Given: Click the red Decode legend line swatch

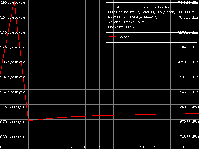Looking at the screenshot, I should click(112, 37).
